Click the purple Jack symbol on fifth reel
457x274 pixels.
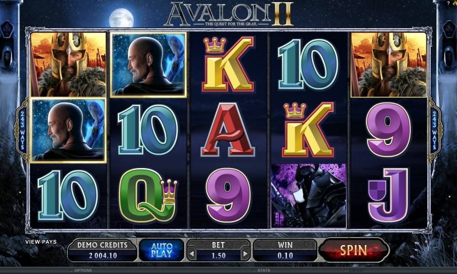(x=388, y=195)
